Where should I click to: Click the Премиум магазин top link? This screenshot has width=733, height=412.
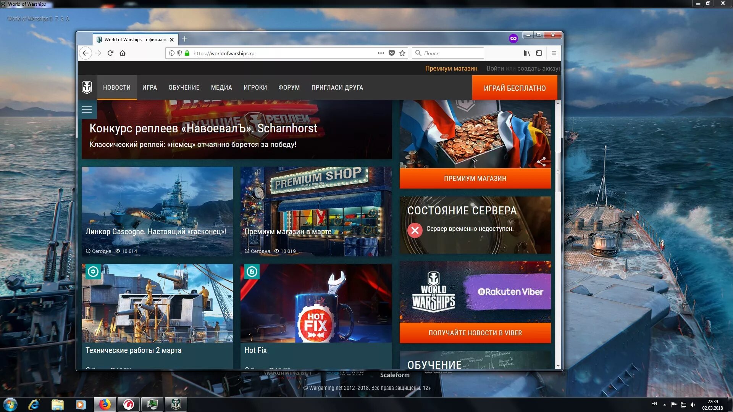[x=451, y=68]
